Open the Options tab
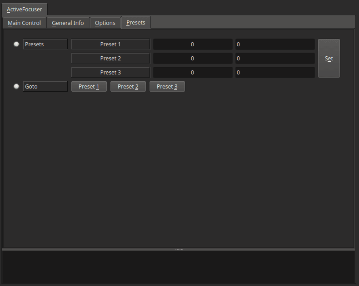This screenshot has height=286, width=359. coord(105,23)
